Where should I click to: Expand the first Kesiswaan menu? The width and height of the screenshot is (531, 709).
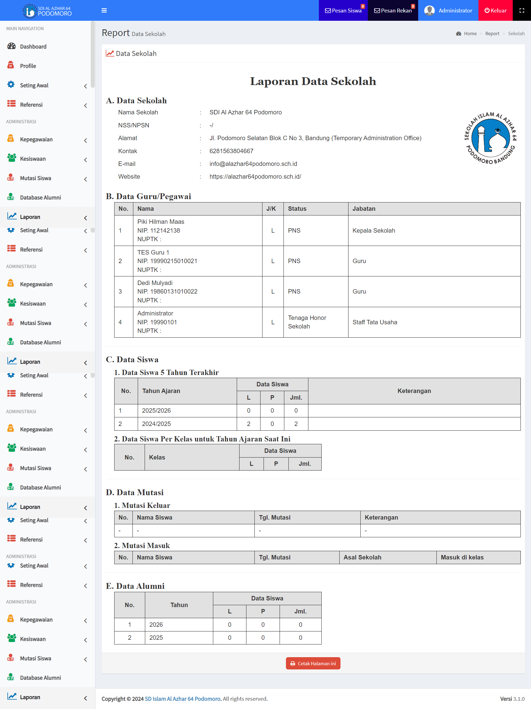[x=33, y=159]
